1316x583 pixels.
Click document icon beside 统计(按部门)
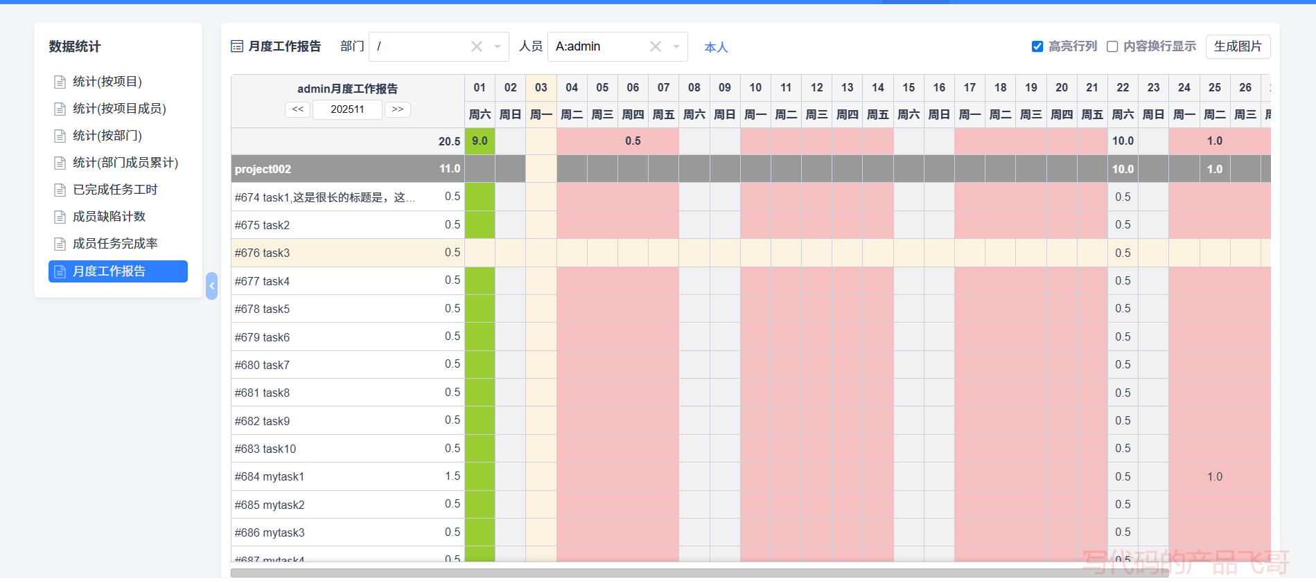click(60, 136)
